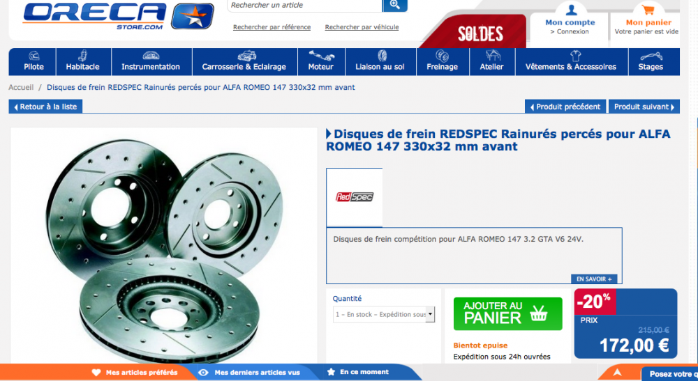This screenshot has height=381, width=698.
Task: Expand the Quantité dropdown
Action: point(384,314)
